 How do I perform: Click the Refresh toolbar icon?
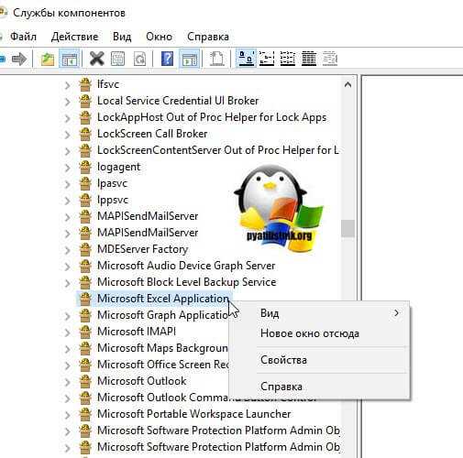click(x=139, y=59)
